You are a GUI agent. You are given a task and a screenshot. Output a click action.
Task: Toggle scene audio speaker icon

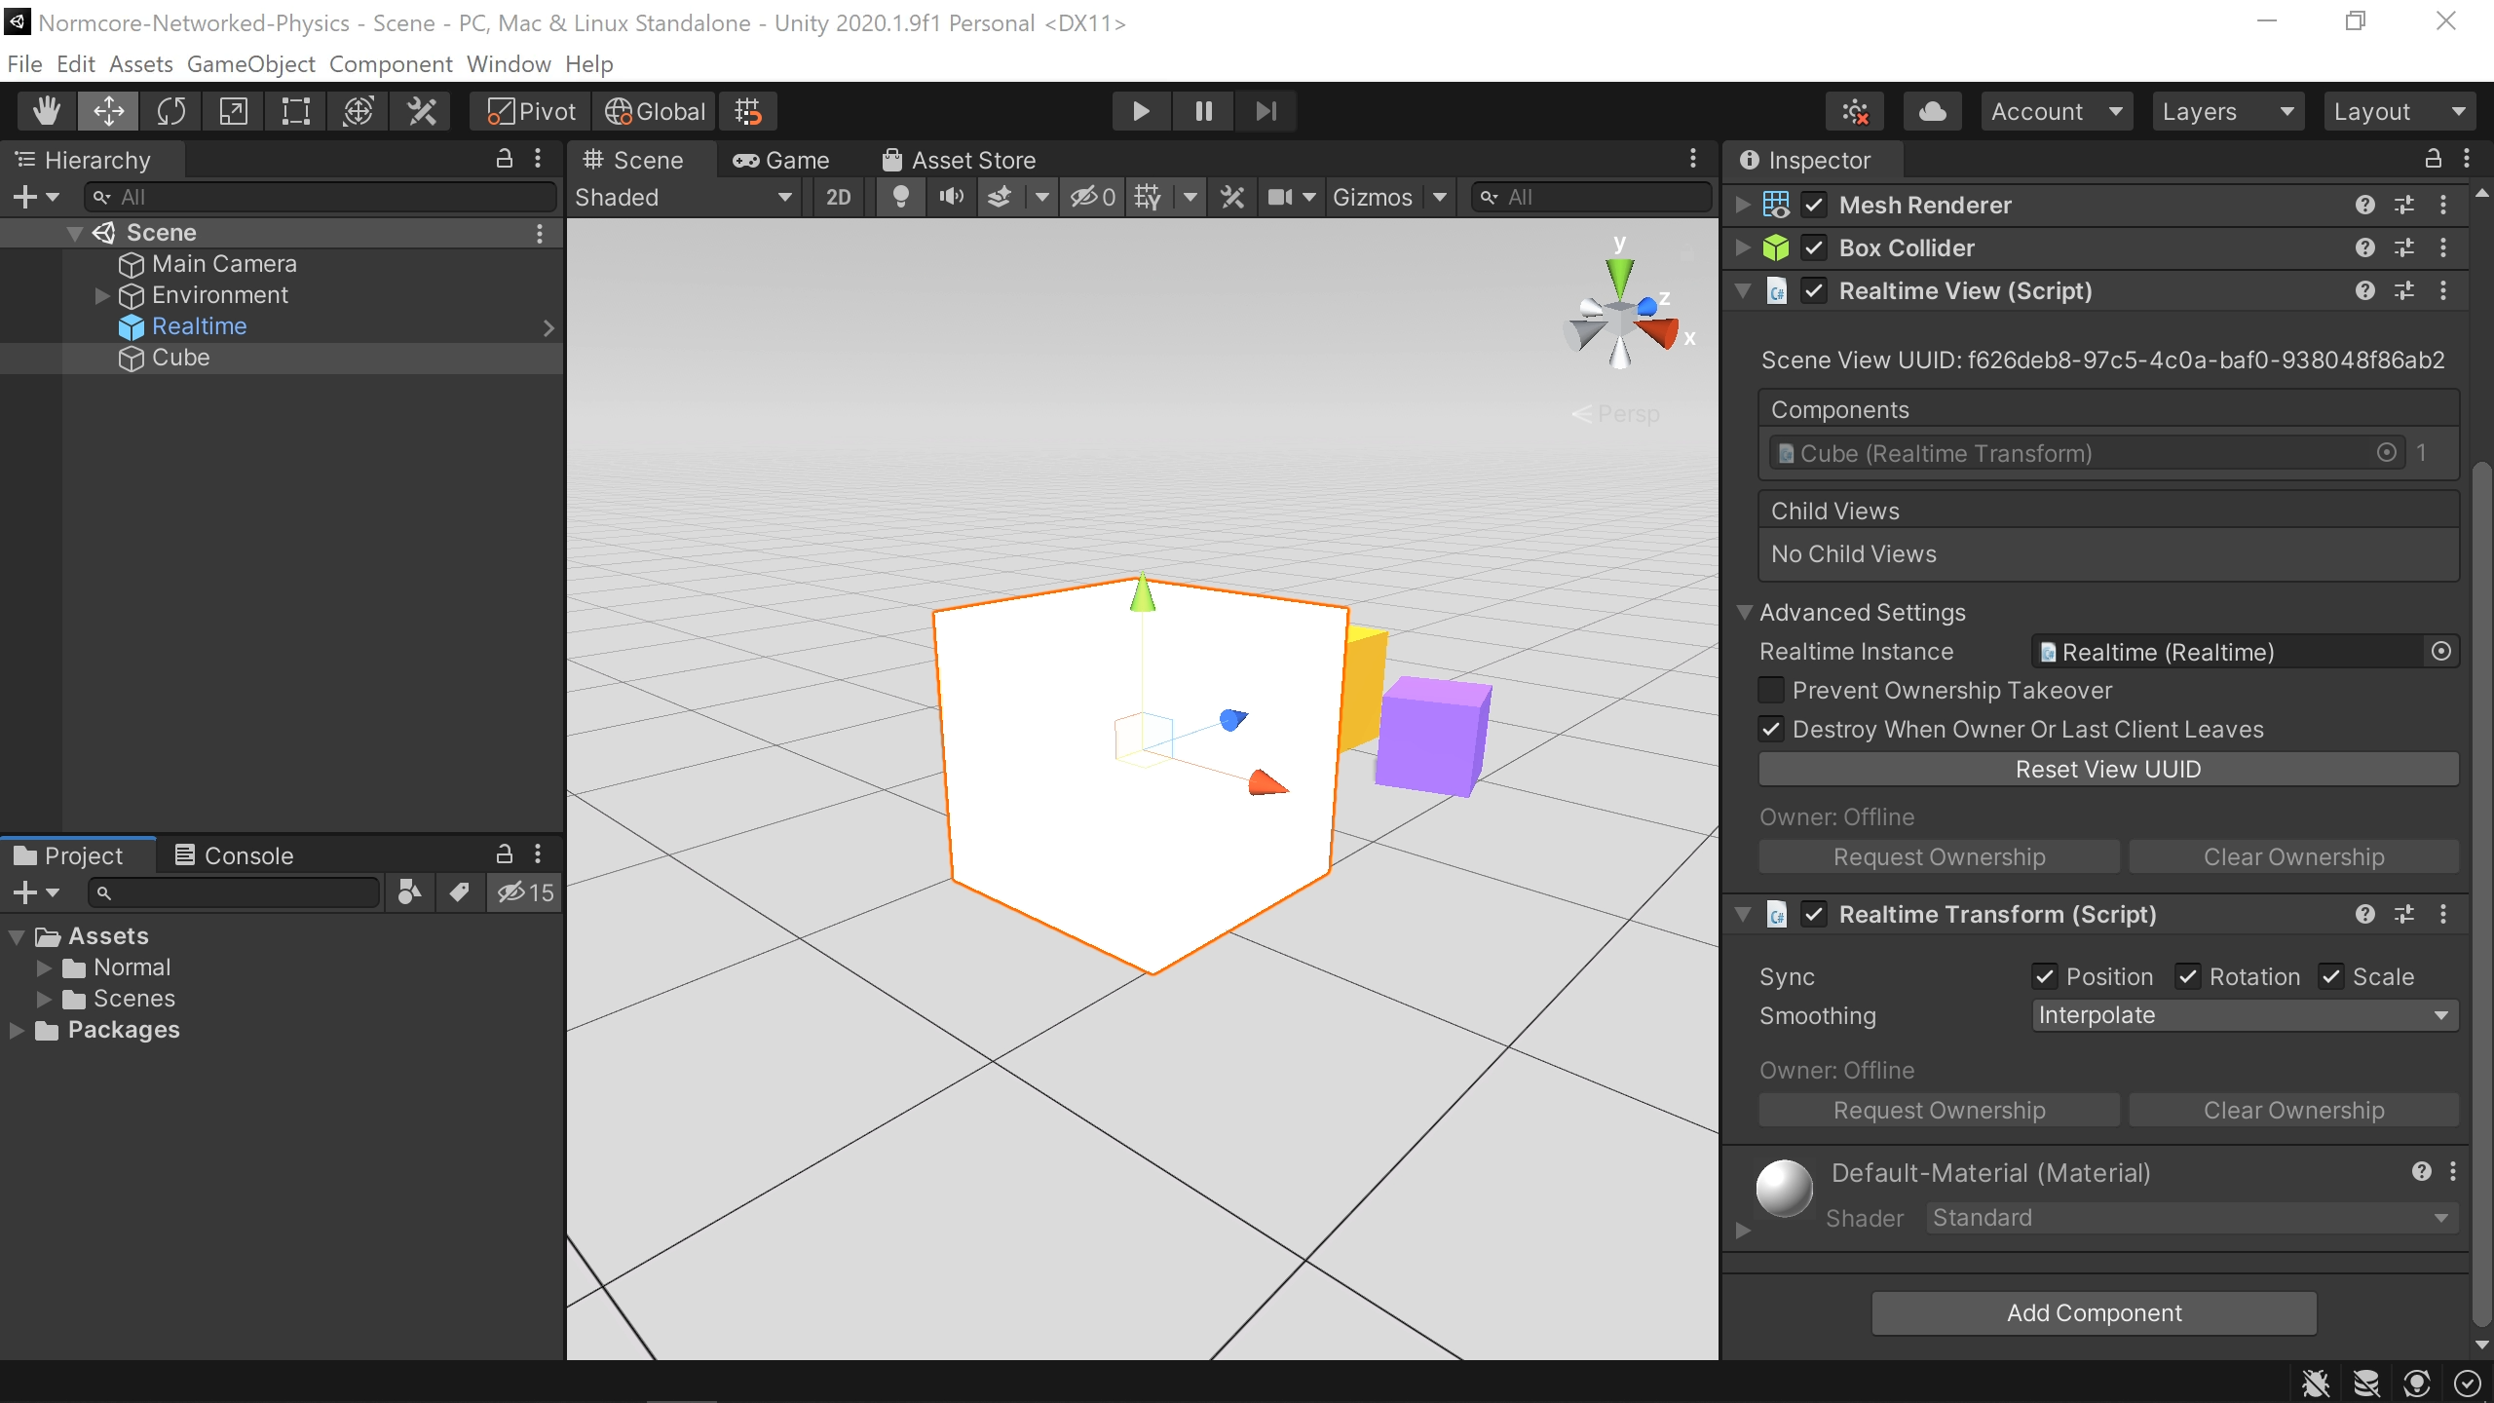[x=951, y=197]
